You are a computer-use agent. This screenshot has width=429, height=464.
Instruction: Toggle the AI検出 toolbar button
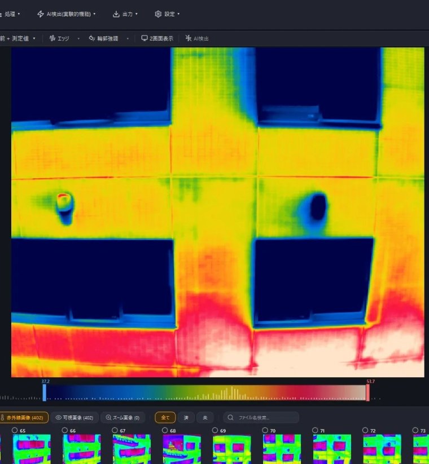point(197,38)
